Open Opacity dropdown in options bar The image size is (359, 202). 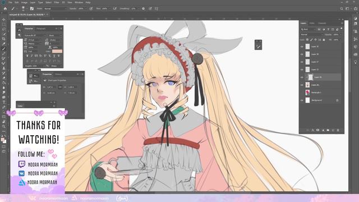coord(86,8)
